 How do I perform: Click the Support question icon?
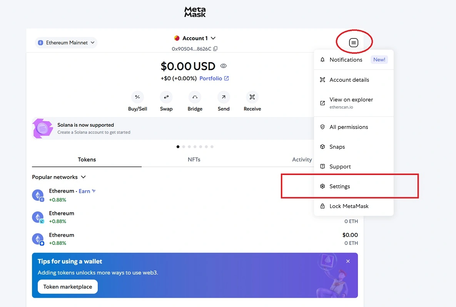pyautogui.click(x=322, y=167)
